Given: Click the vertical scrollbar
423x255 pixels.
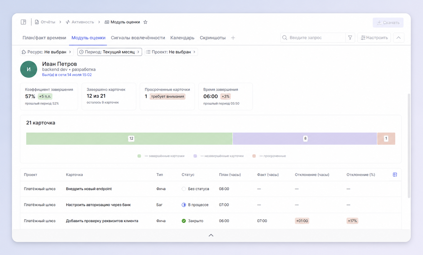Looking at the screenshot, I should click(x=409, y=145).
